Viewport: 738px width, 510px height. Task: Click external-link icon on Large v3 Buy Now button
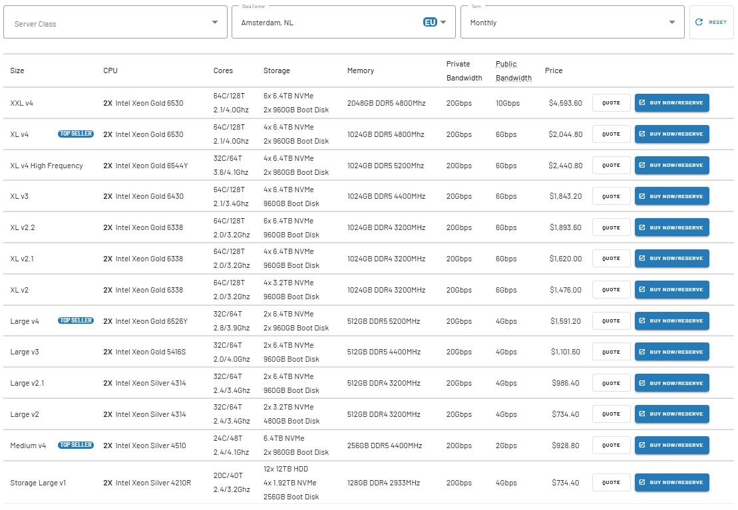click(642, 352)
